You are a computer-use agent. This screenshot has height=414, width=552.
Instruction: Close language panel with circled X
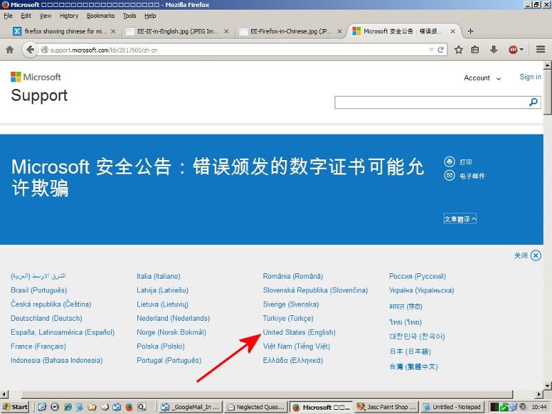pyautogui.click(x=536, y=255)
